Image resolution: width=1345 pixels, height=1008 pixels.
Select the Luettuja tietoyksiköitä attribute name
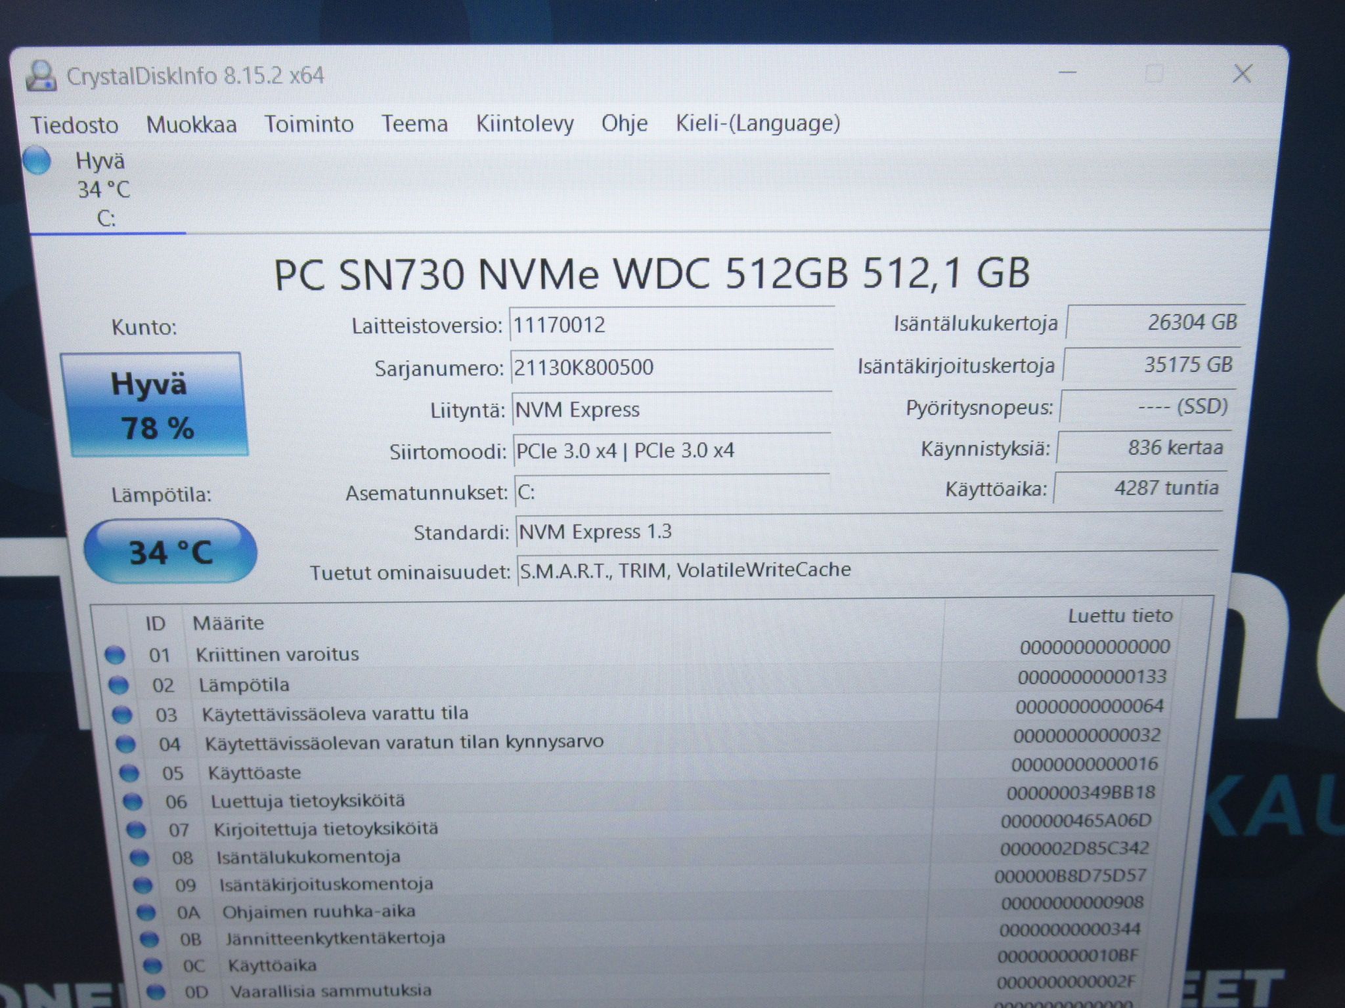point(307,801)
